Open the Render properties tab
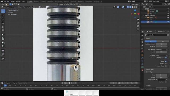The height and width of the screenshot is (96, 170). pyautogui.click(x=142, y=39)
